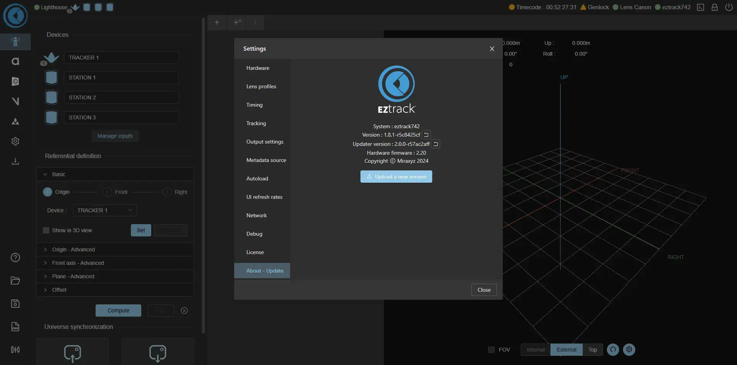This screenshot has height=365, width=737.
Task: Open the Network settings tab
Action: 256,215
